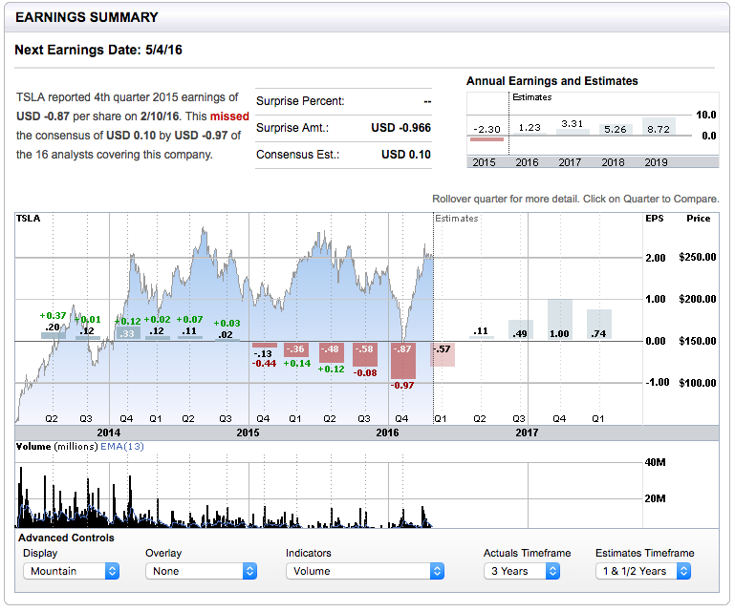Screen dimensions: 735x612
Task: Click the year 2017 label on the timeline
Action: point(527,433)
